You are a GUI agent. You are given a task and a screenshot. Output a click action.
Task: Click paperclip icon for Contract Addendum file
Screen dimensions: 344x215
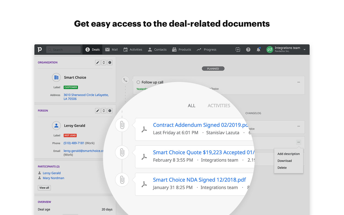(x=122, y=125)
